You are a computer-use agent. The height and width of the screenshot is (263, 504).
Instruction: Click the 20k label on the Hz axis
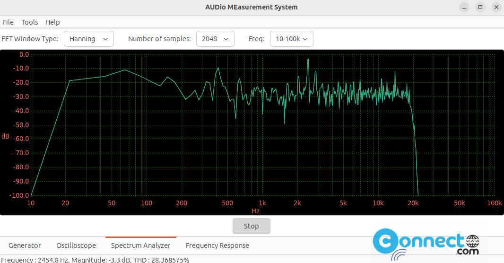[x=413, y=203]
